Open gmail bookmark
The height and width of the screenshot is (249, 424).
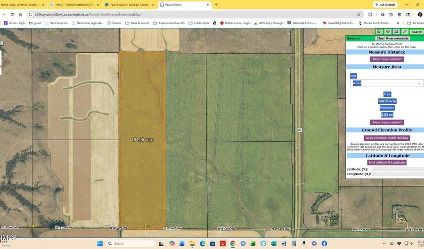point(35,23)
